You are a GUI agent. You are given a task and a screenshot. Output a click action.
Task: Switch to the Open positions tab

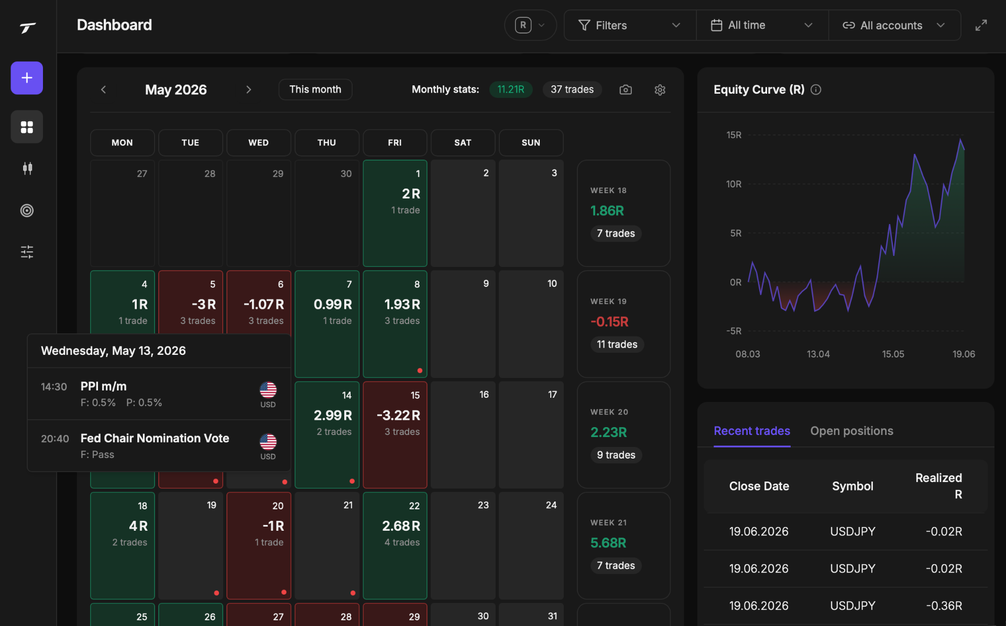tap(851, 431)
